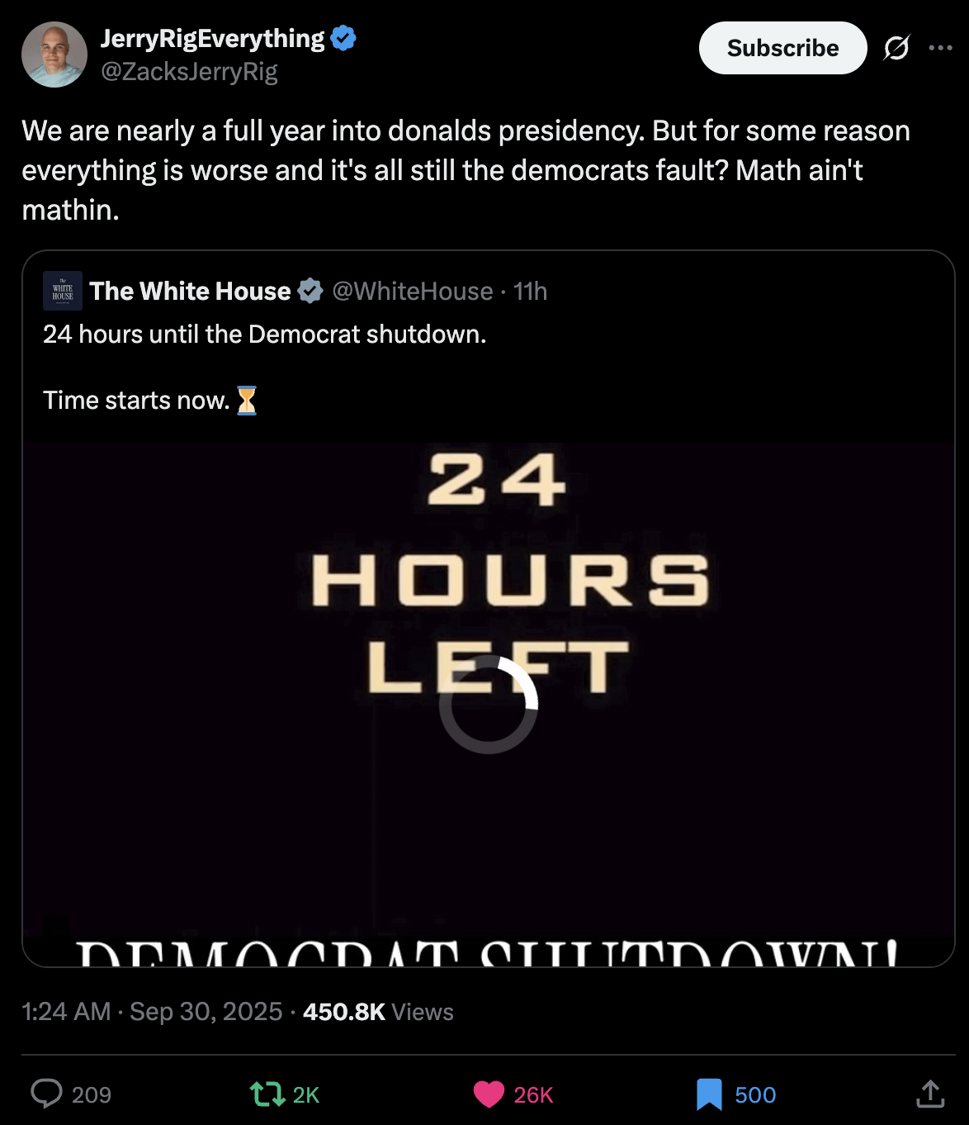Toggle the blue bookmark icon

[709, 1094]
